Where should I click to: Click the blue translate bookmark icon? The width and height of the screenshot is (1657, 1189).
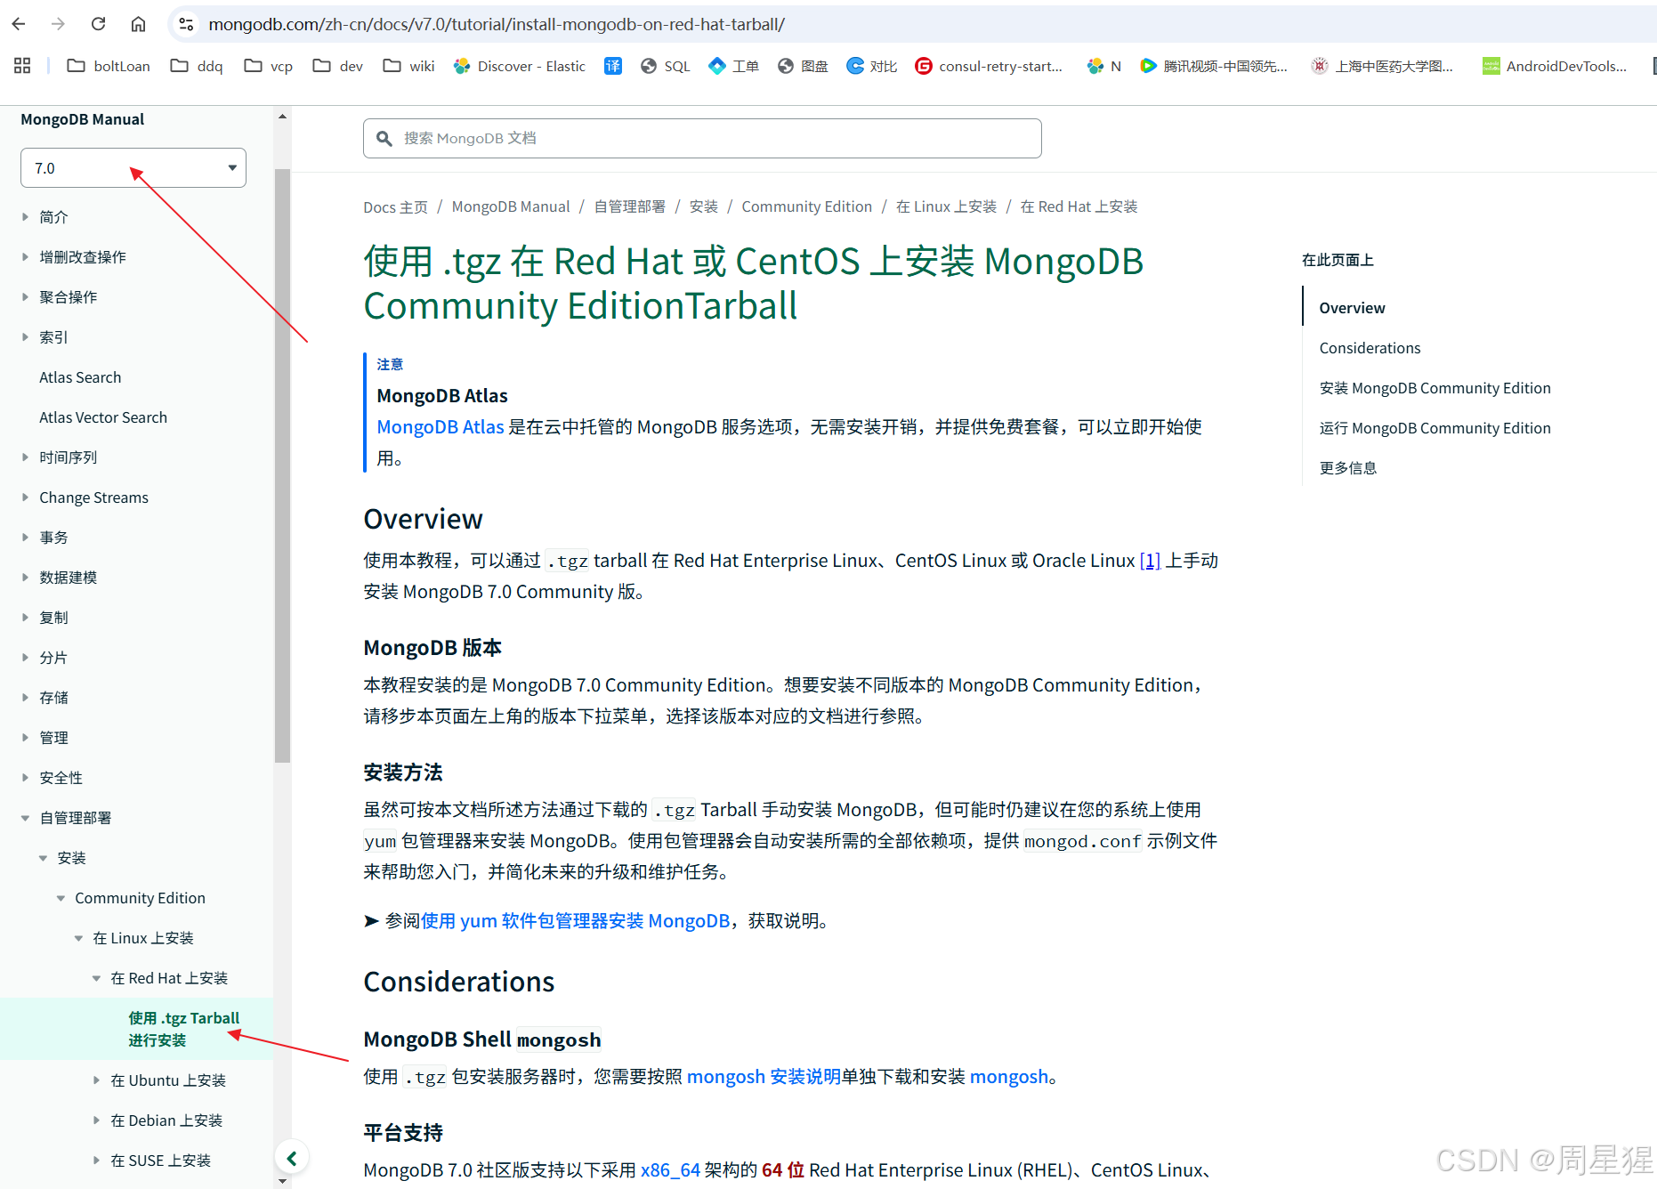613,66
